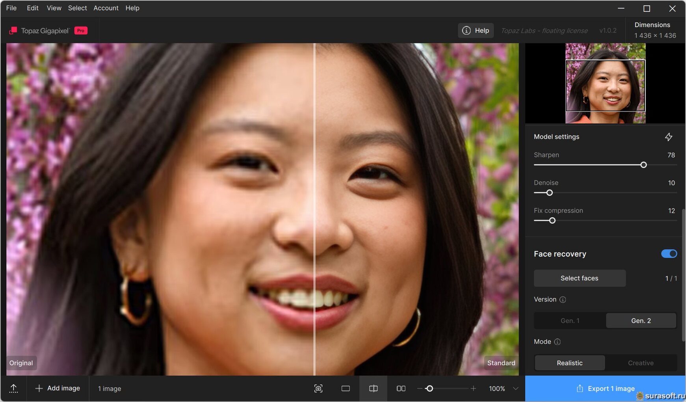Click the Version info icon
The height and width of the screenshot is (402, 686).
pos(563,300)
